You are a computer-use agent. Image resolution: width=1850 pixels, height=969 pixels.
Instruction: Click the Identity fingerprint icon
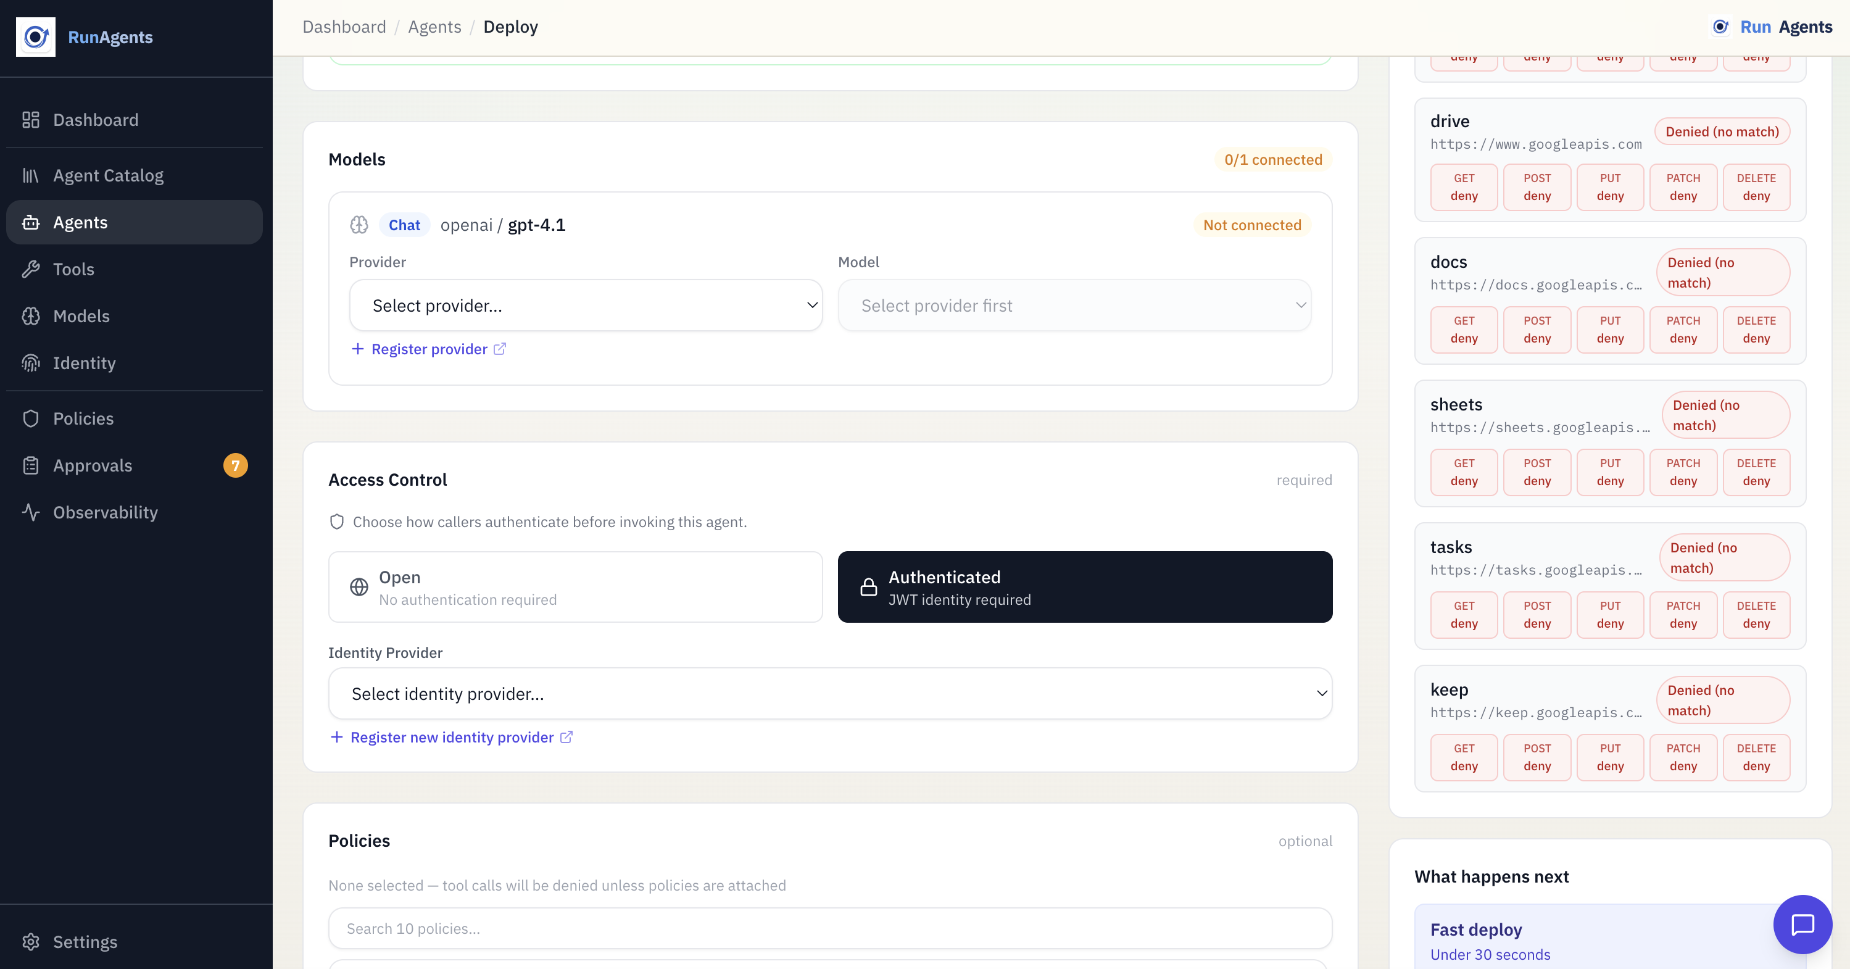[x=30, y=363]
